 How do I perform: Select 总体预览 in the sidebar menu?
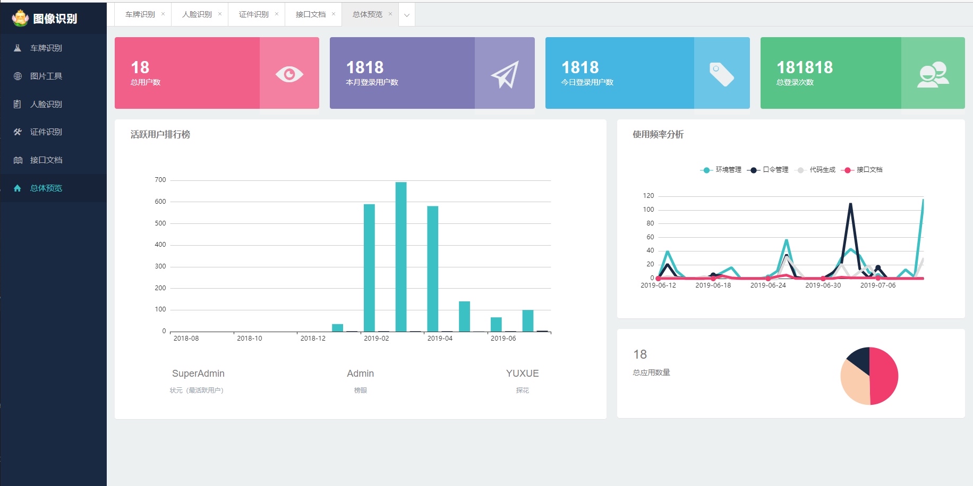point(53,188)
